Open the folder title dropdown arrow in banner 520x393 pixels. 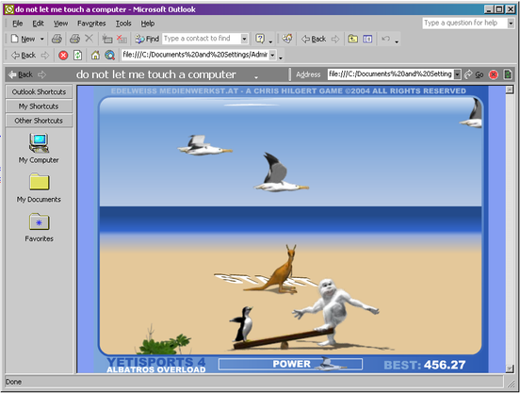click(x=256, y=77)
